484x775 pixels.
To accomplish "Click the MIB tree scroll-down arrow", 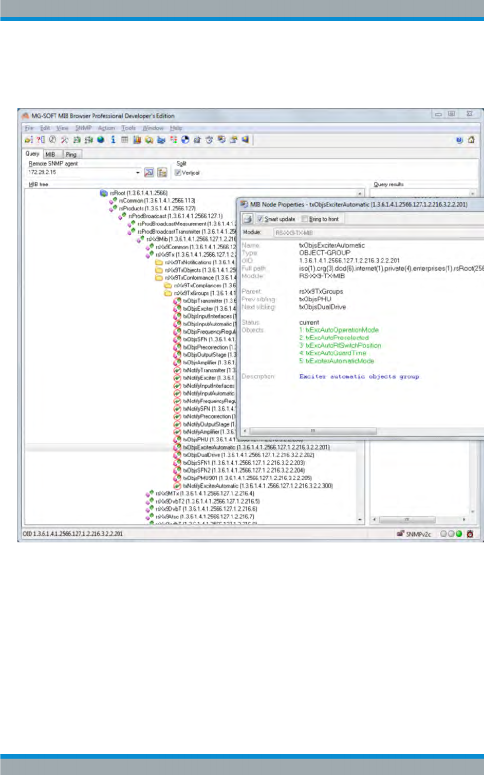I will [x=360, y=520].
